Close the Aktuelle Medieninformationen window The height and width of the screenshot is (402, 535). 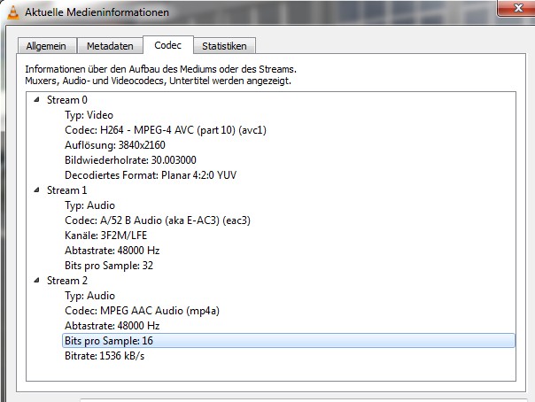(x=516, y=7)
